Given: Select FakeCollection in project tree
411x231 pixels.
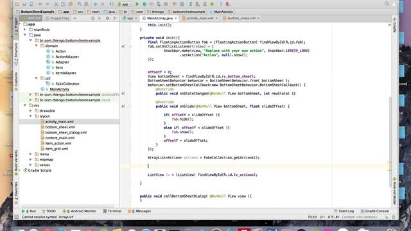Looking at the screenshot, I should (67, 84).
